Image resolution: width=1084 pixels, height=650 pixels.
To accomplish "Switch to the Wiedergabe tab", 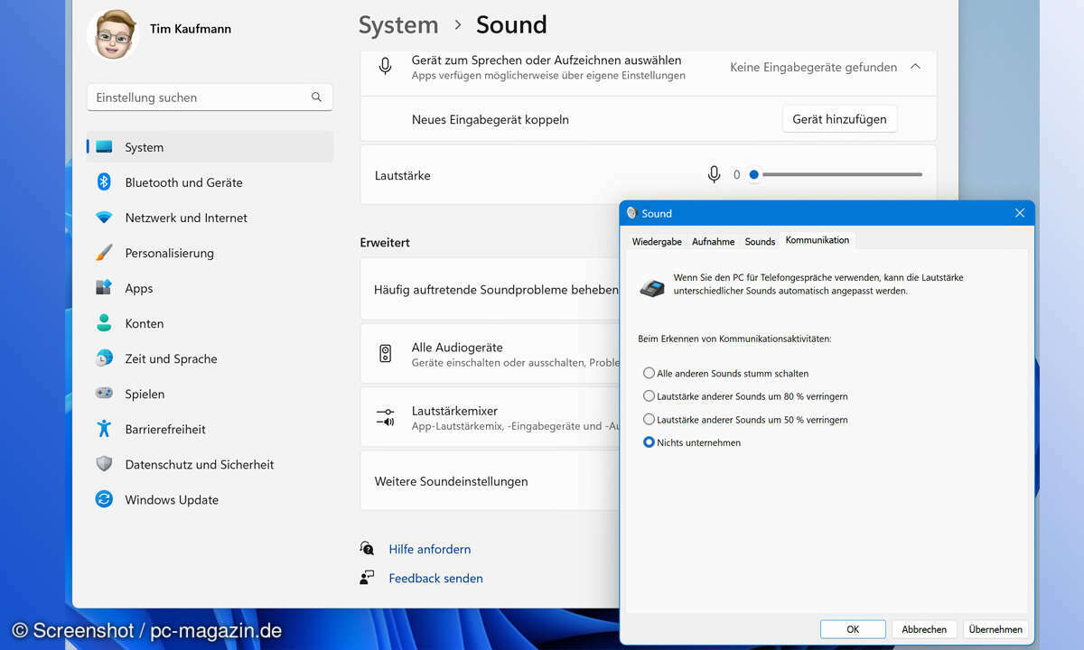I will point(657,241).
